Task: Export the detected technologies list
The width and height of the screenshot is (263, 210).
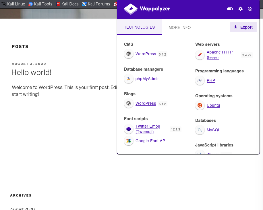Action: (x=243, y=27)
